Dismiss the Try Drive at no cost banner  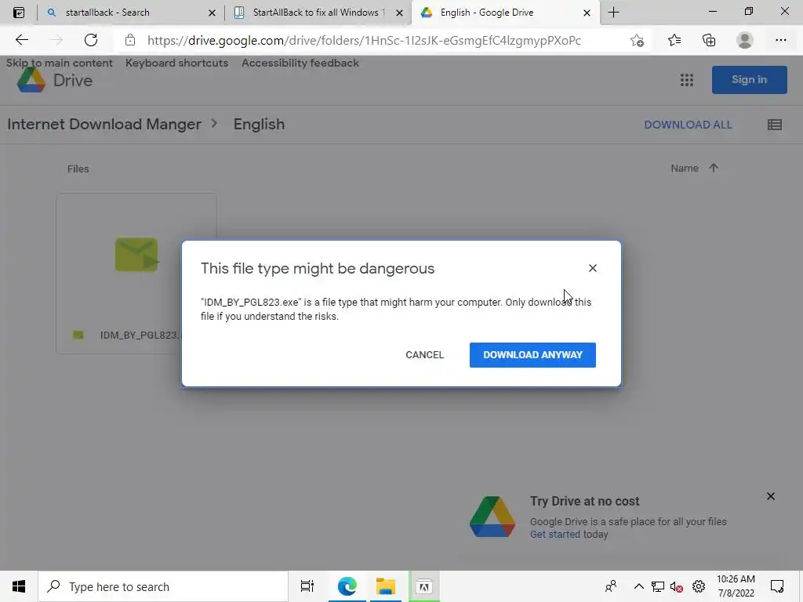pos(770,496)
